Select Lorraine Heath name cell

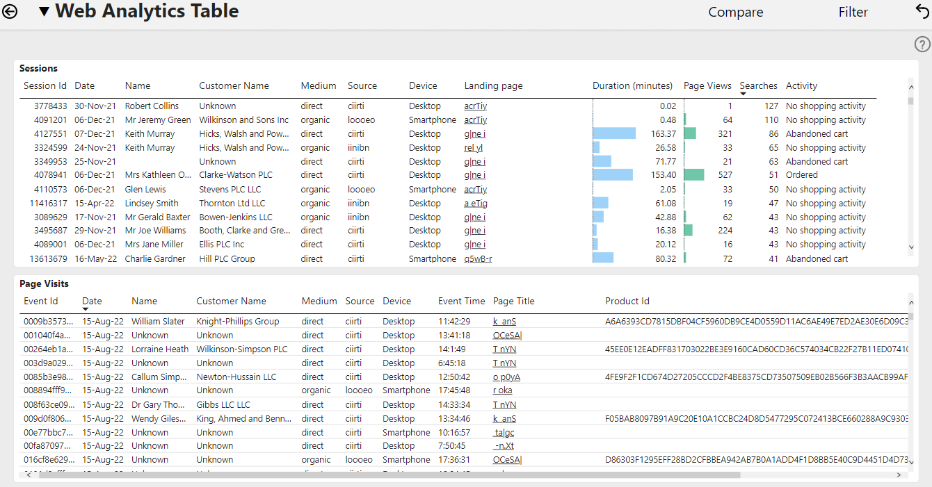(x=160, y=349)
